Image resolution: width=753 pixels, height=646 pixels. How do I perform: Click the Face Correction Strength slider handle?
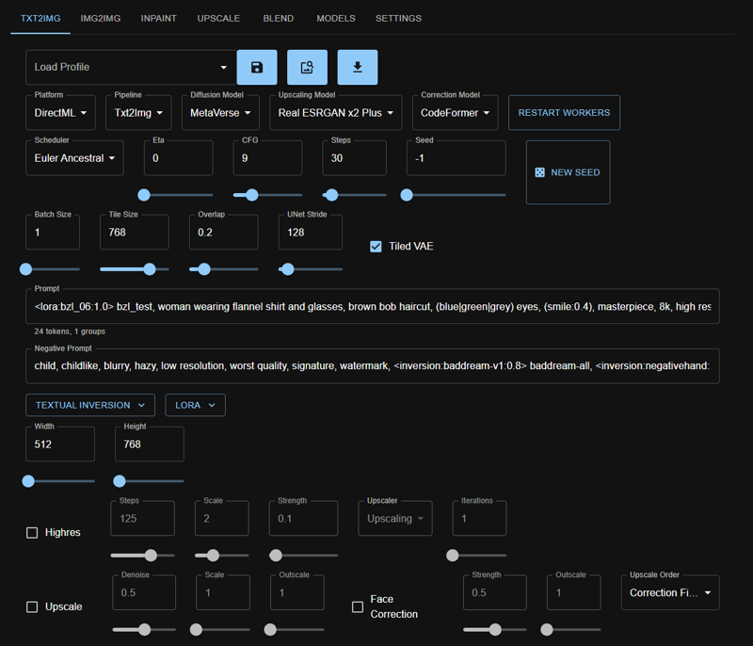(x=495, y=630)
